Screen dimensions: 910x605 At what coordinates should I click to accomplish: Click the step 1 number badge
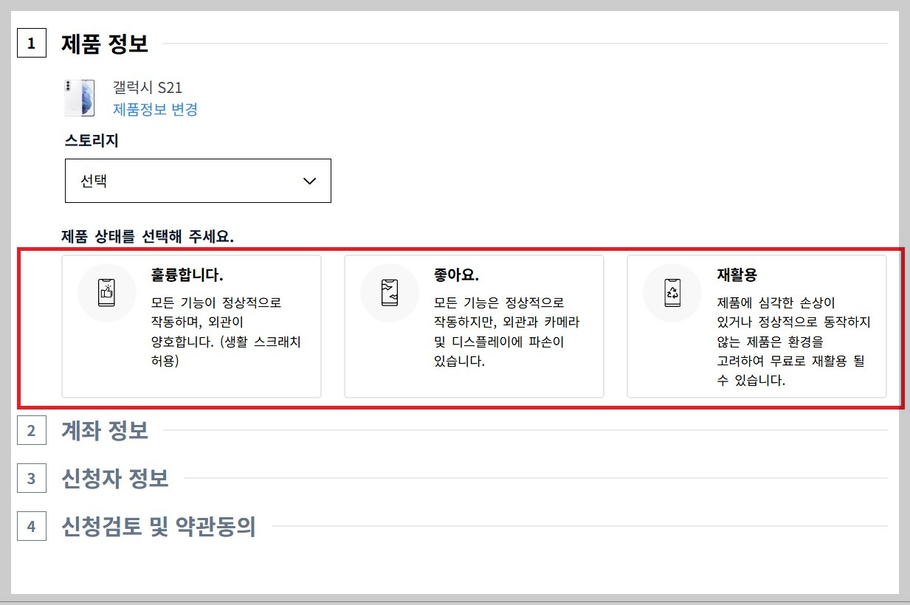point(30,43)
